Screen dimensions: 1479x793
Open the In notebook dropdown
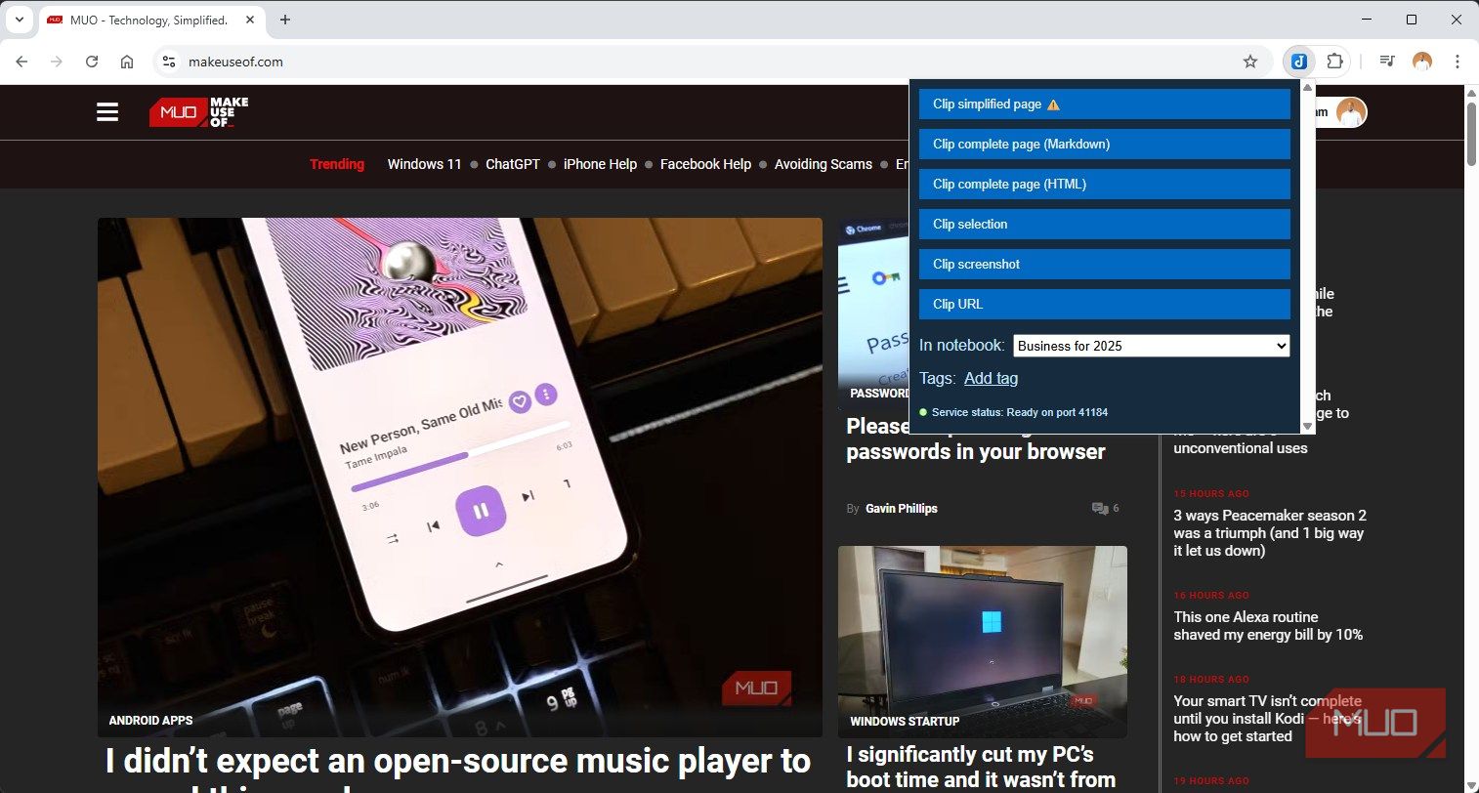coord(1152,346)
